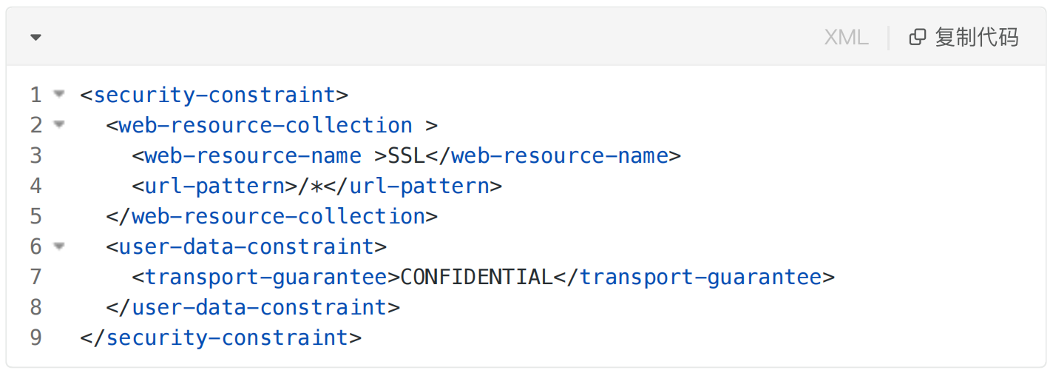Click the CONFIDENTIAL value on line 7

(477, 277)
